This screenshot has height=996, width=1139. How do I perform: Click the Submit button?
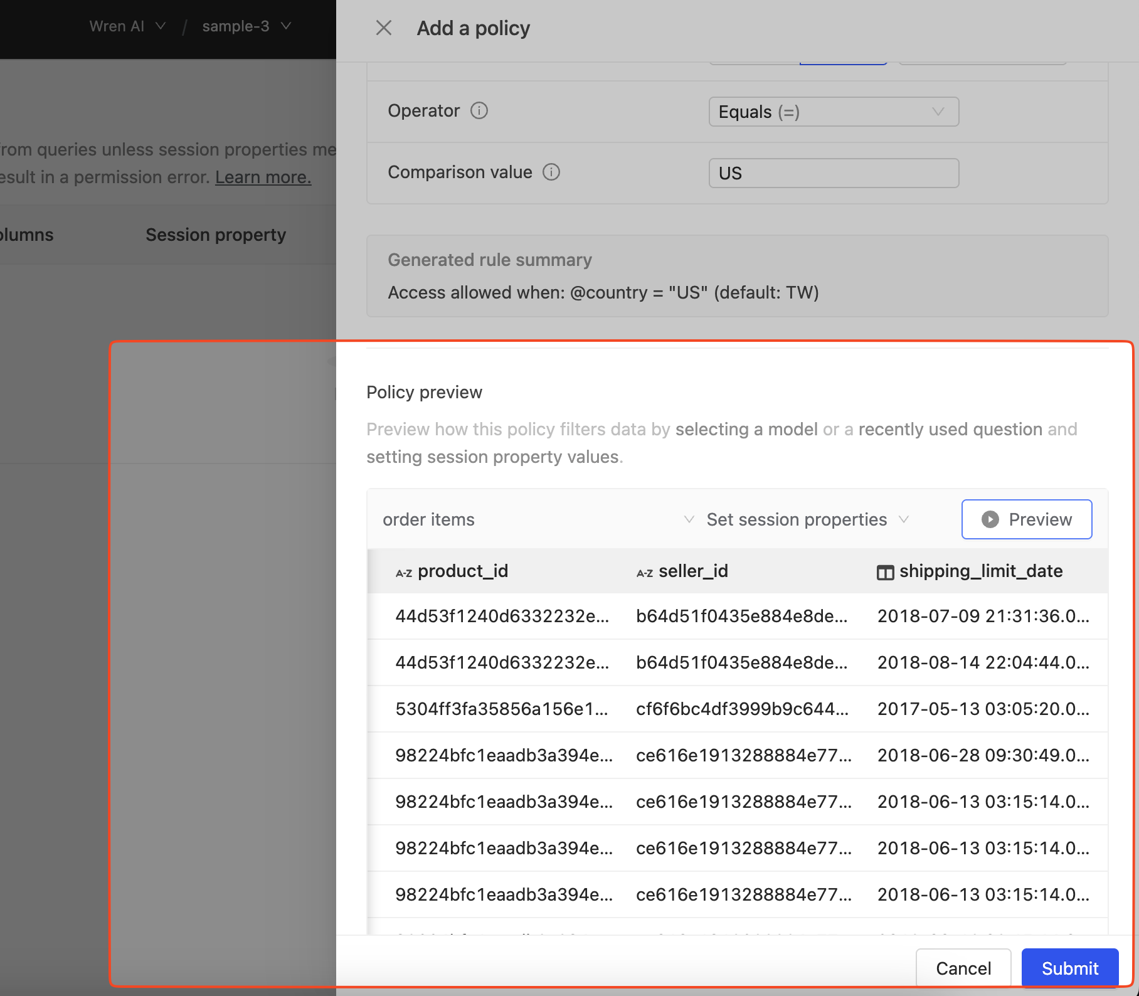1070,968
